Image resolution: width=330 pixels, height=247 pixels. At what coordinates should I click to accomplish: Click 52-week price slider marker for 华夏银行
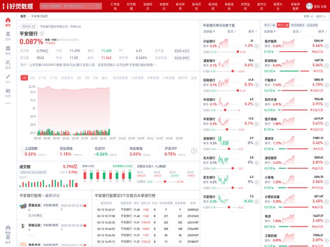229,207
